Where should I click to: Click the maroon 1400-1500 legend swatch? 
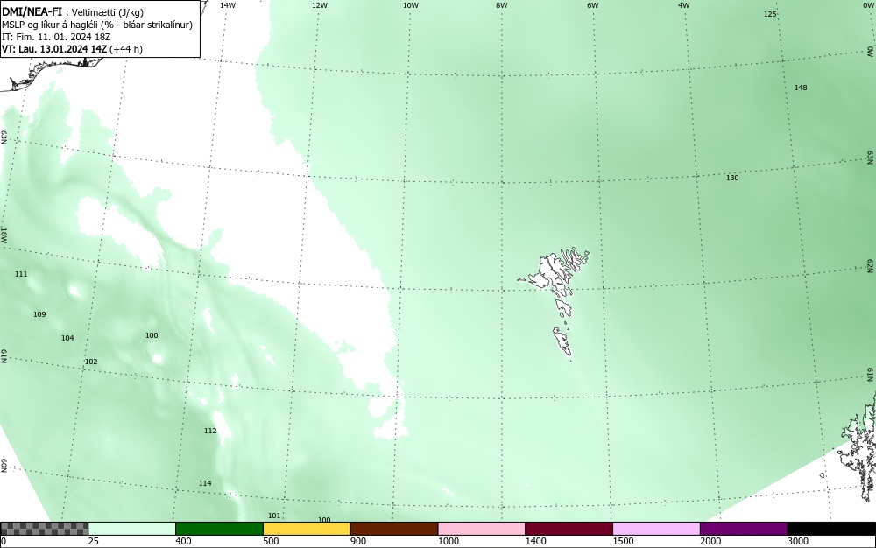click(569, 529)
